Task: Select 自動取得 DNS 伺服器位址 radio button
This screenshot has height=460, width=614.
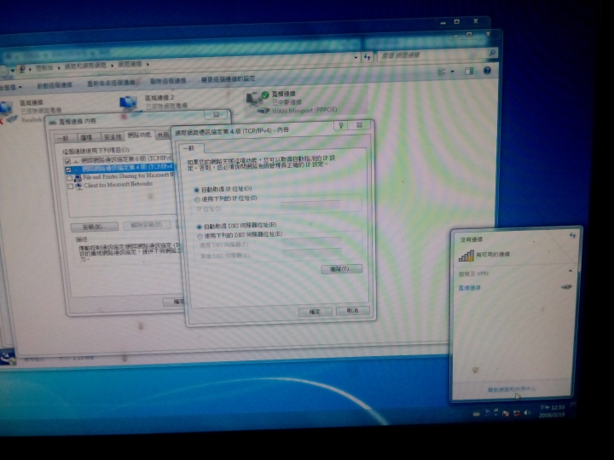Action: coord(199,227)
